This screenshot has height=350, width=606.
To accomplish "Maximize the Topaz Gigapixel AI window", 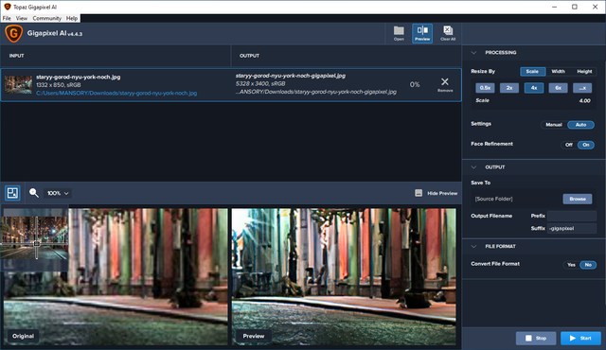I will click(575, 7).
